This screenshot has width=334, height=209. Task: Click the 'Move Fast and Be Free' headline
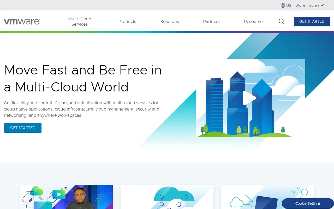tap(83, 78)
